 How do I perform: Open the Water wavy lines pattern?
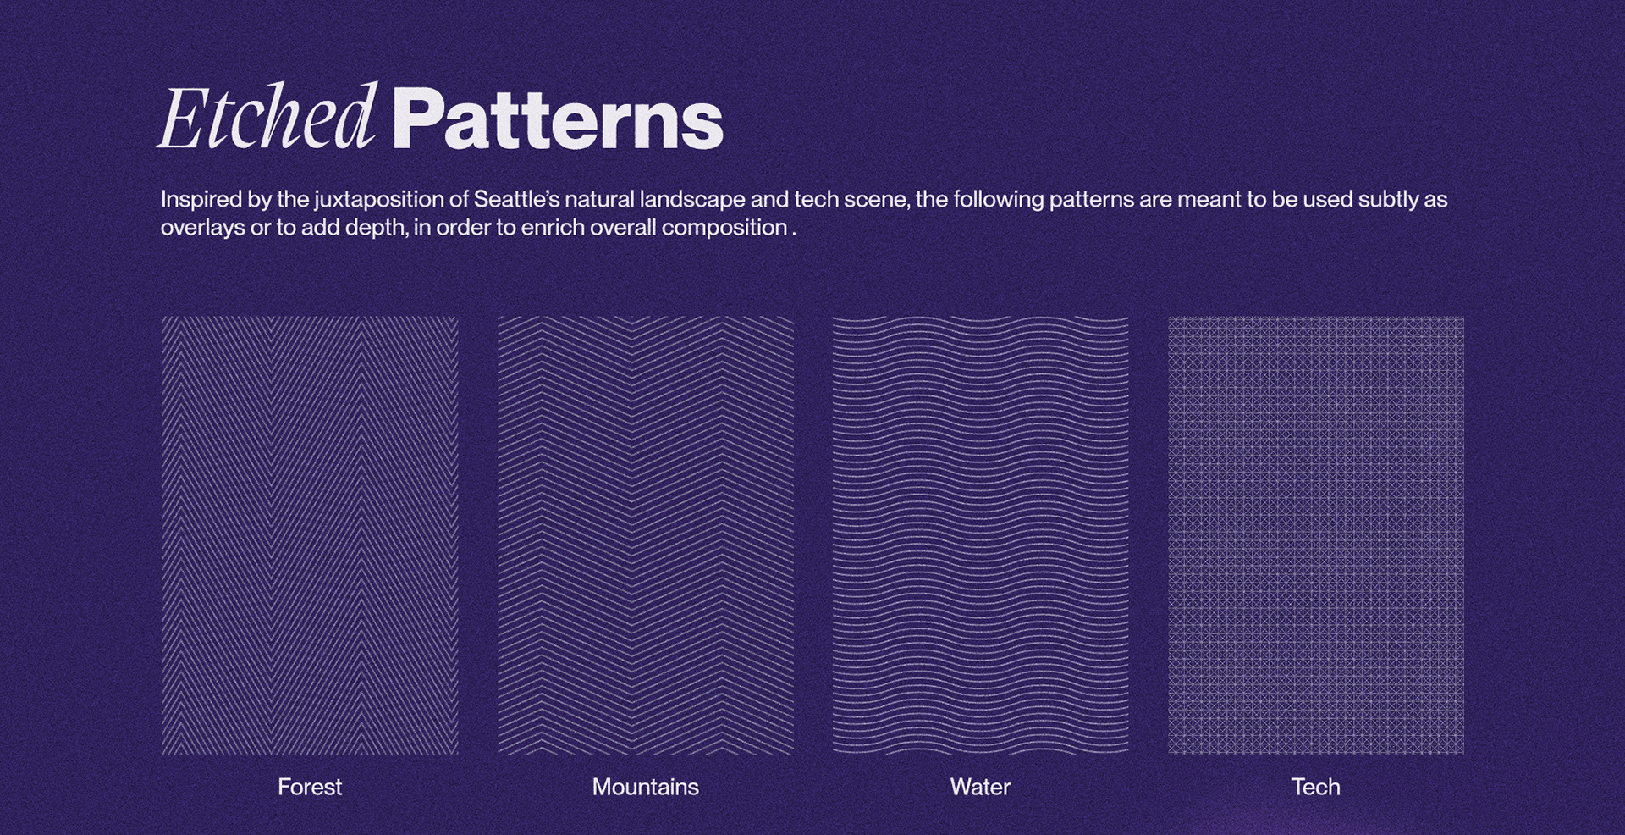click(980, 535)
